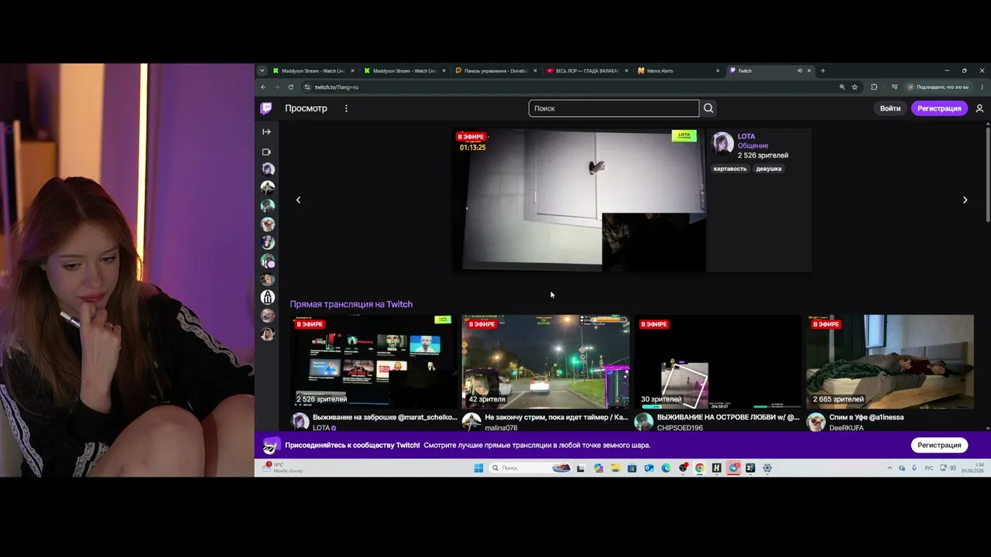Click the top Регистрация button

click(939, 108)
